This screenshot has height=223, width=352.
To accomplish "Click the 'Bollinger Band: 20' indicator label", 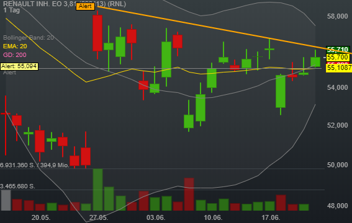I will 29,38.
